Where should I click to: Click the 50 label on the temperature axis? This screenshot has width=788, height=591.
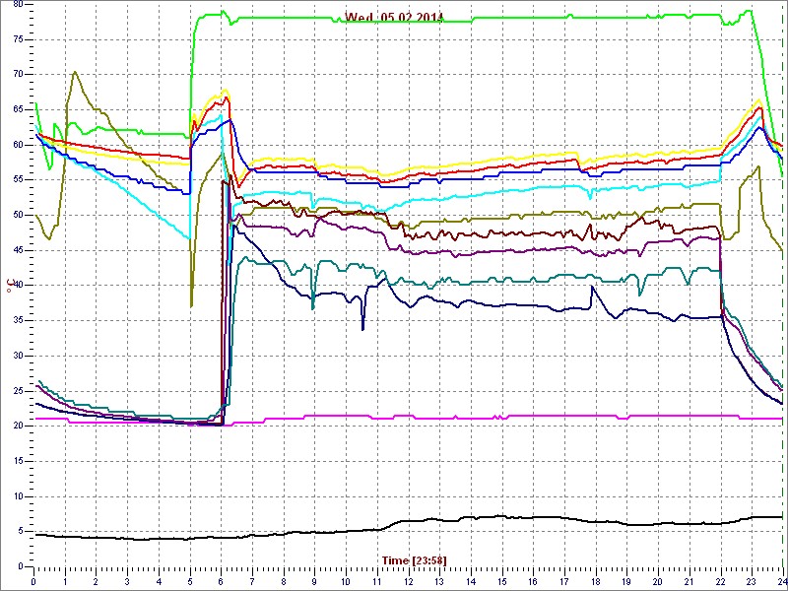tap(19, 216)
